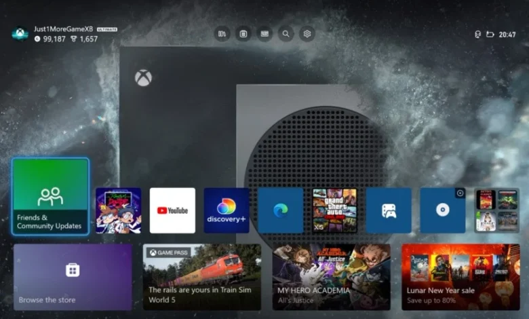Open the Microsoft Edge browser tile
Viewport: 529px width, 319px height.
(280, 210)
